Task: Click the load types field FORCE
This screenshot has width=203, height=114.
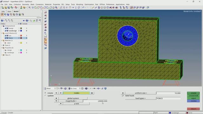Action: coord(168,98)
